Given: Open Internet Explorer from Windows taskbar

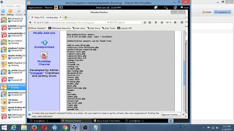Looking at the screenshot, I should click(14, 128).
